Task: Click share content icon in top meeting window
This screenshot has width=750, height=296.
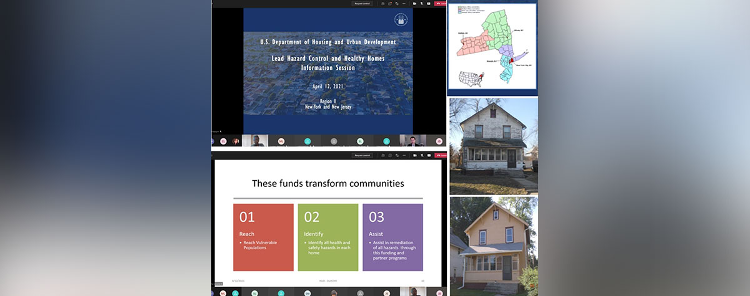Action: pos(429,4)
